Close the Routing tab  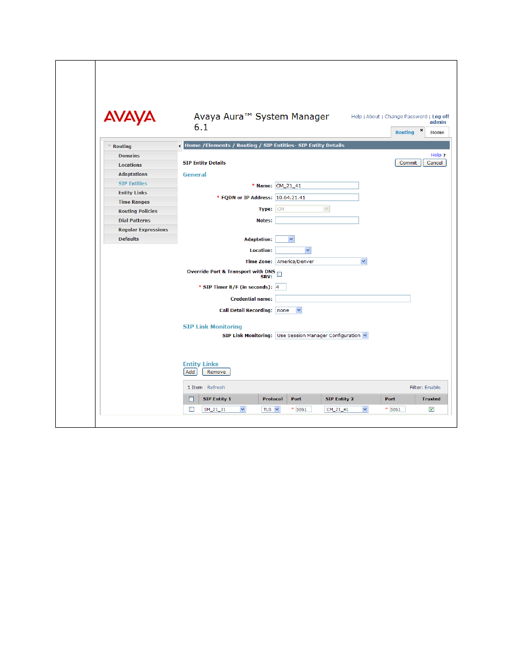pos(422,130)
